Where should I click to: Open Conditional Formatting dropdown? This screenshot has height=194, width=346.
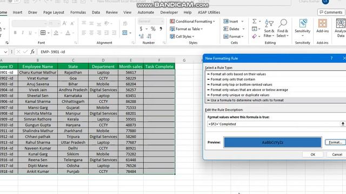pos(192,22)
